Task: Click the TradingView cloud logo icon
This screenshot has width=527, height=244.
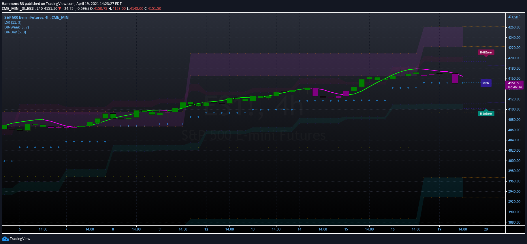Action: (5, 239)
